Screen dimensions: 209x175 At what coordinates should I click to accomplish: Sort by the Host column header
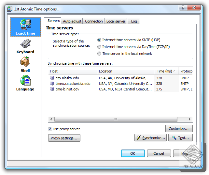[x=73, y=71]
